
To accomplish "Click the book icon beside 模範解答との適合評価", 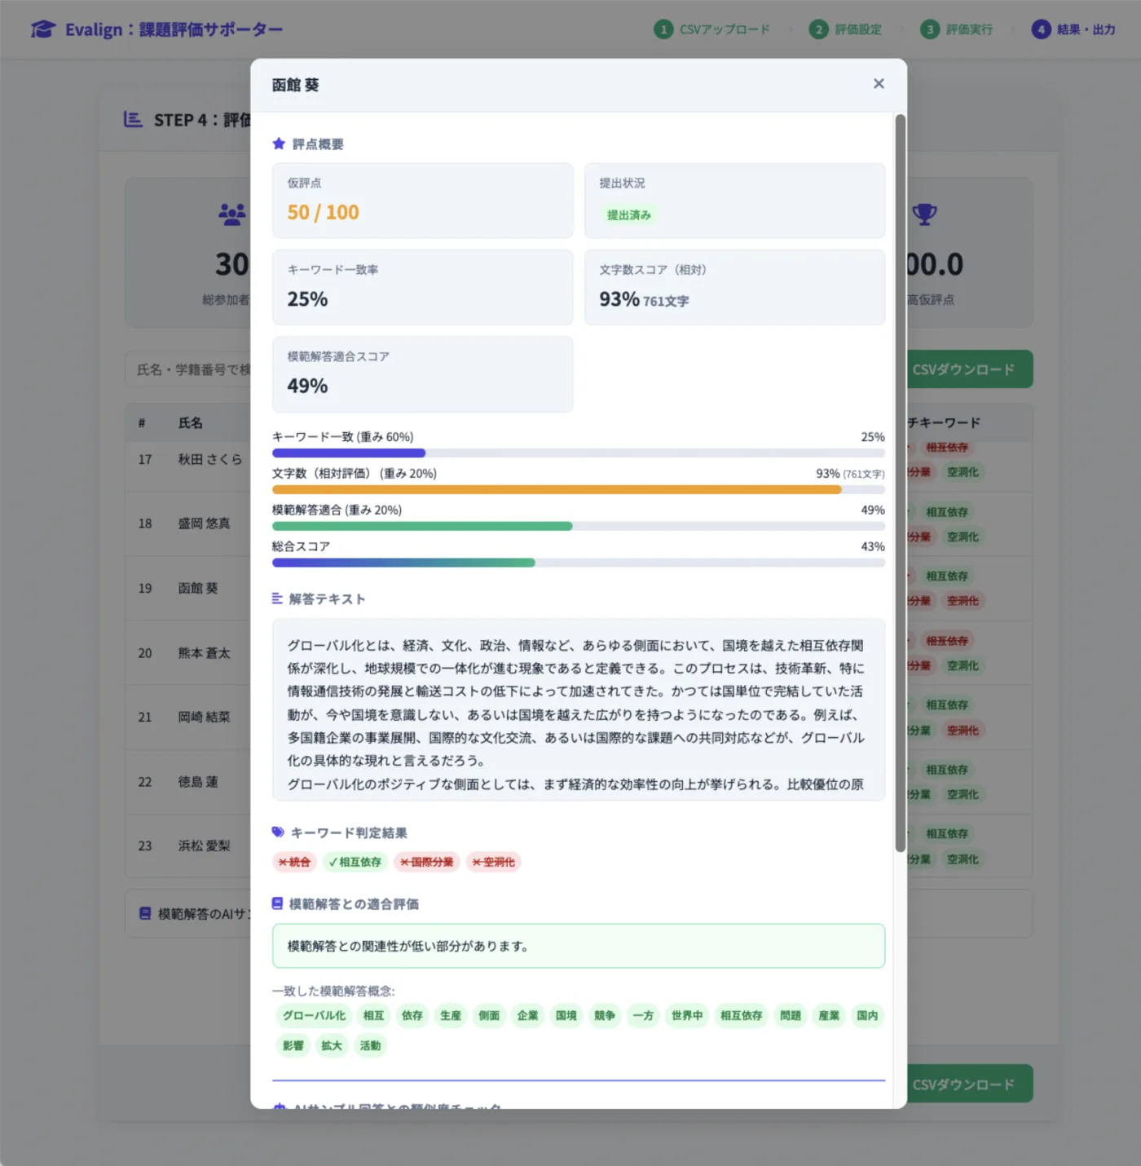I will click(x=277, y=903).
